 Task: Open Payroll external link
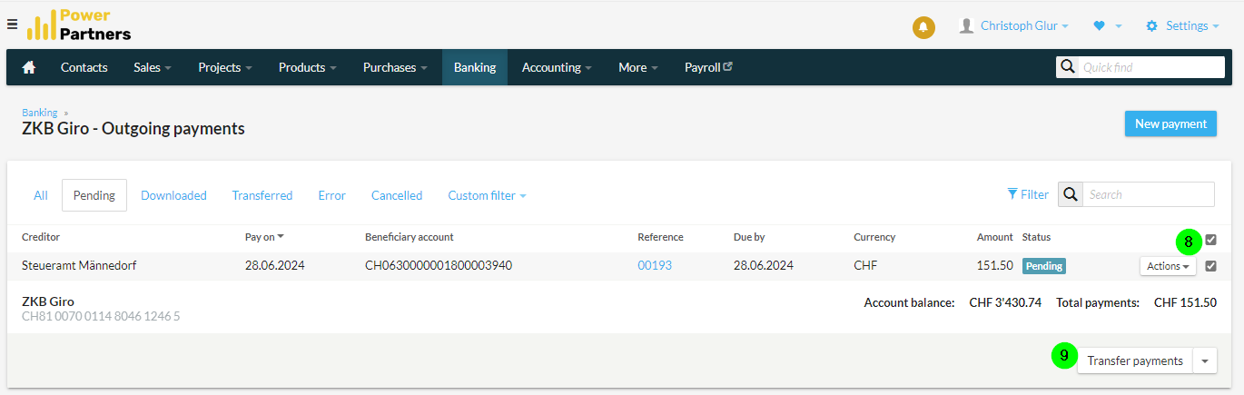708,67
